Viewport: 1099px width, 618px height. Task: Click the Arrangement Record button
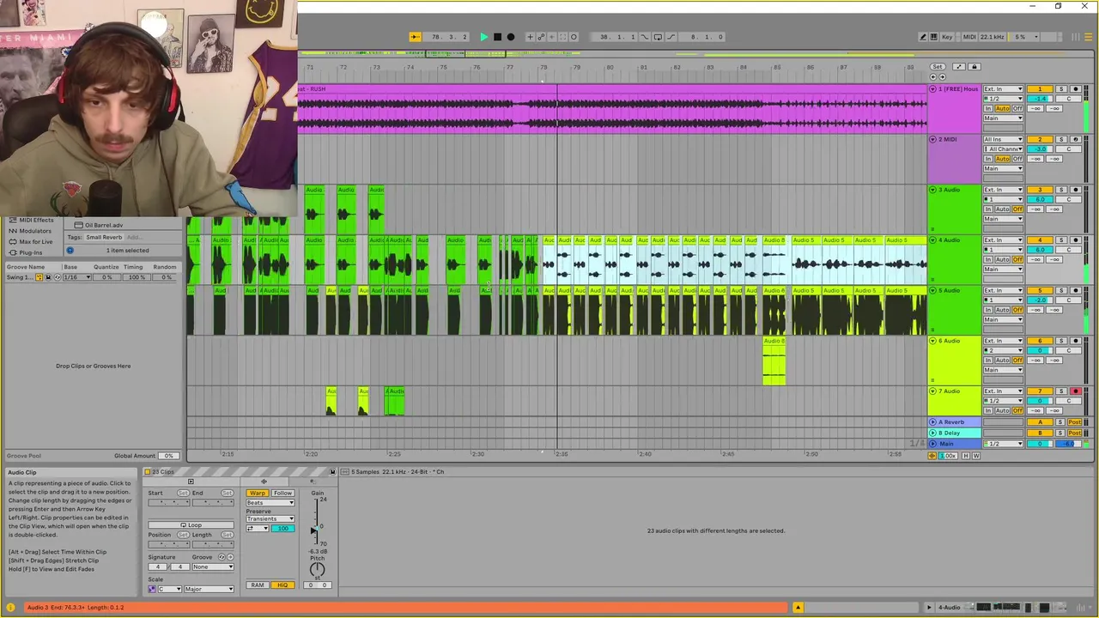511,37
